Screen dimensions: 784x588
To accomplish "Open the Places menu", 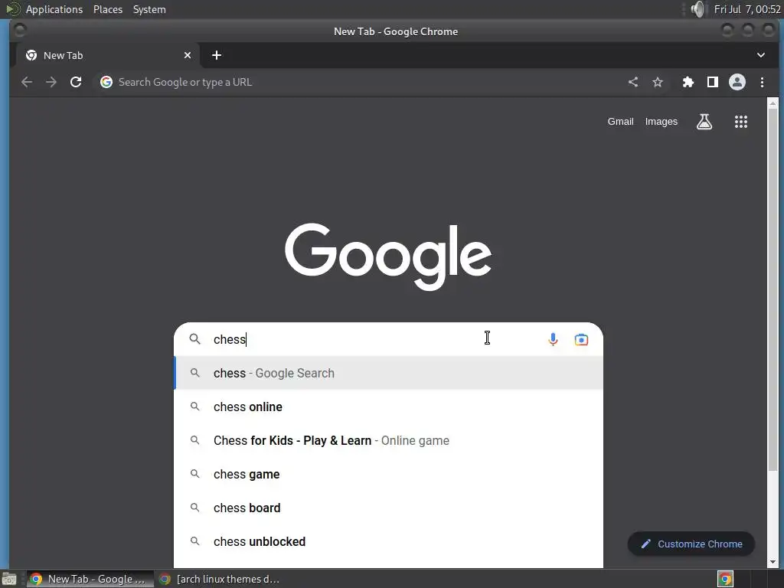I will (108, 9).
